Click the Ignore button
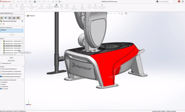The height and width of the screenshot is (112, 185). pyautogui.click(x=12, y=58)
